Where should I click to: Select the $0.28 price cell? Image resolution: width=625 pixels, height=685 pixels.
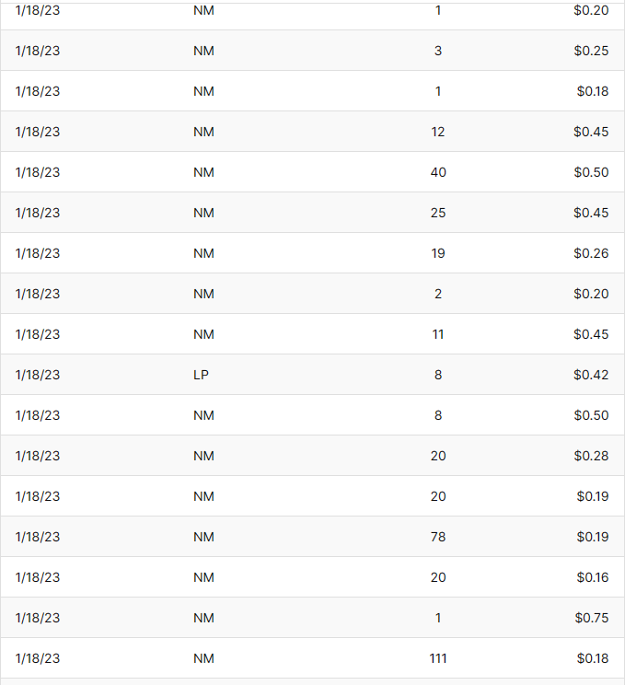pyautogui.click(x=591, y=456)
